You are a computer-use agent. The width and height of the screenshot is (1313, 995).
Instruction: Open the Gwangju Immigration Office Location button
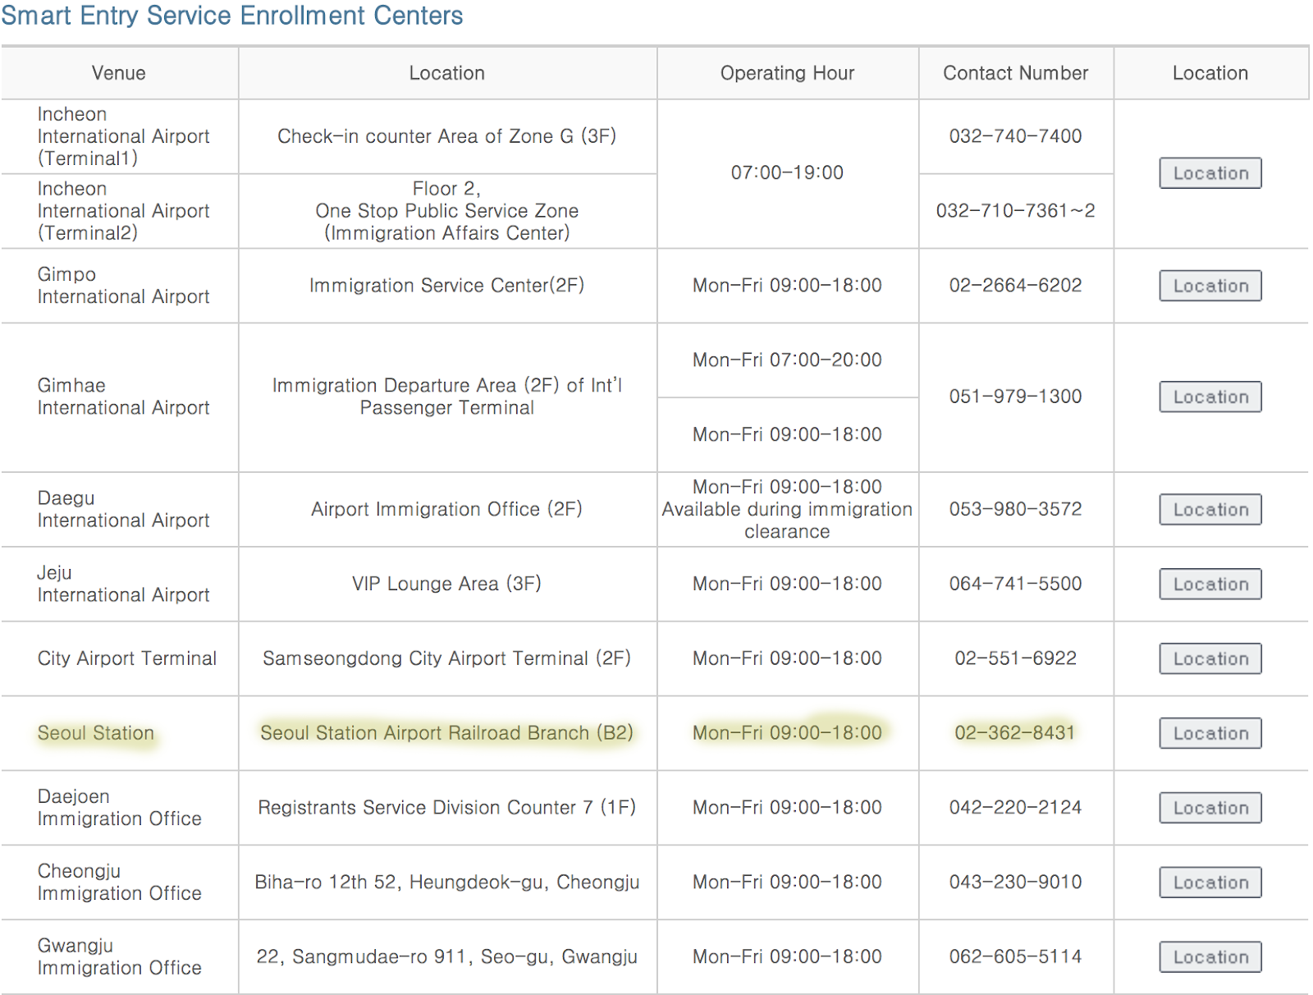[1210, 957]
